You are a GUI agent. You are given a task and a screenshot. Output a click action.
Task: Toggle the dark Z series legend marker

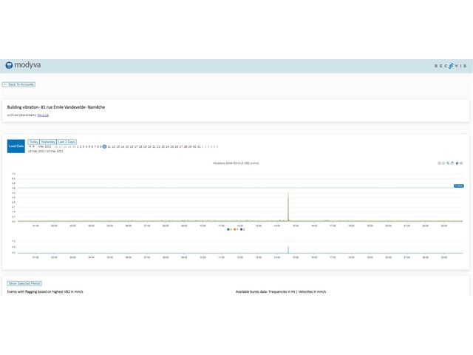pos(242,229)
